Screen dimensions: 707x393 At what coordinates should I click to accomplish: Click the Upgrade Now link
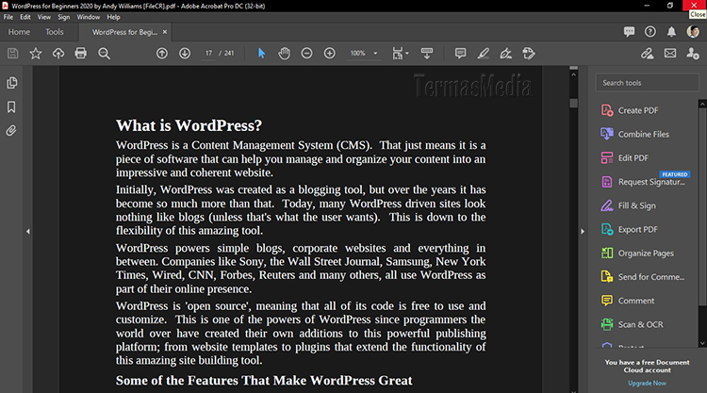click(647, 383)
